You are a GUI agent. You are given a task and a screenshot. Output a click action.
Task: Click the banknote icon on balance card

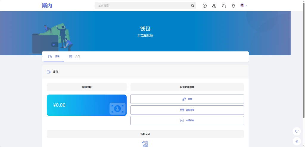(117, 109)
